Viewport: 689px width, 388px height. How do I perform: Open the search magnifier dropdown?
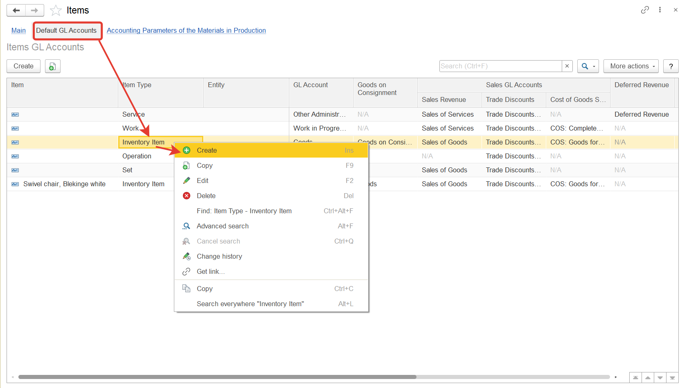point(588,66)
